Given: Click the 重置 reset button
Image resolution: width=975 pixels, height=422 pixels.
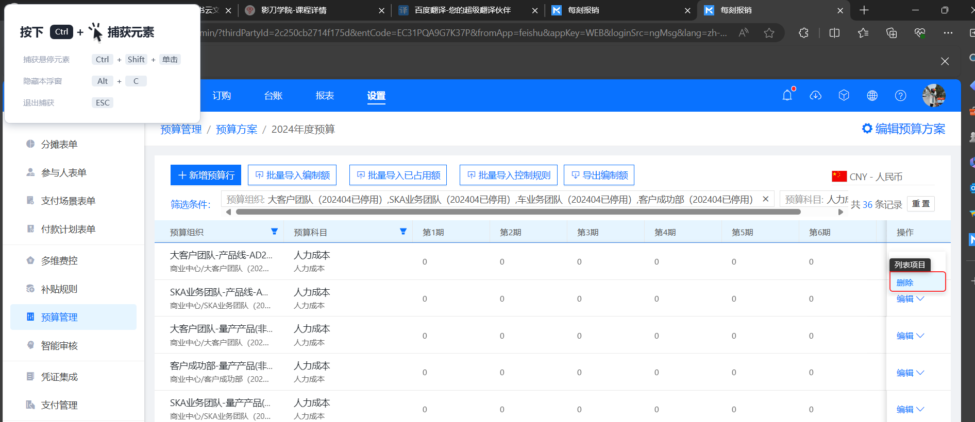Looking at the screenshot, I should coord(920,204).
